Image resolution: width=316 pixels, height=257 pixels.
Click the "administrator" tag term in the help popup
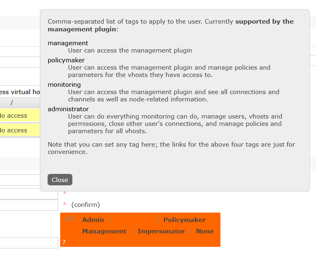coord(68,109)
